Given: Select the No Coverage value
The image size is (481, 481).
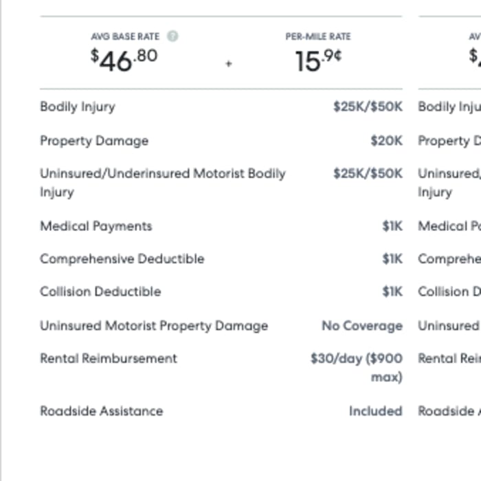Looking at the screenshot, I should 362,326.
